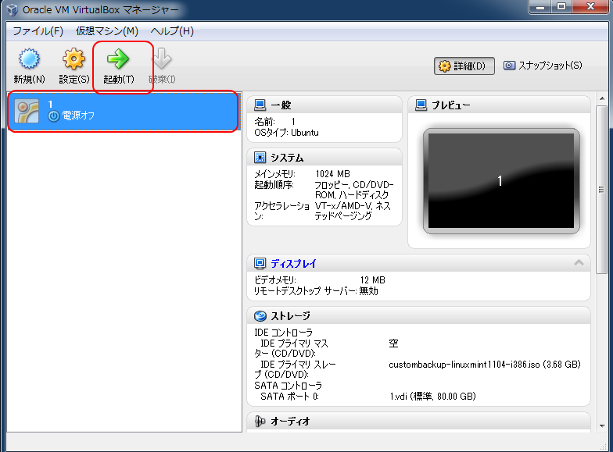Click the システム section chip icon

pos(260,158)
